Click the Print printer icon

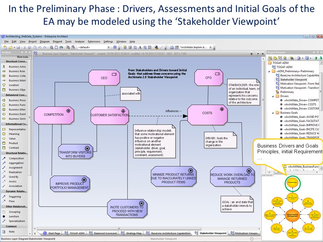61,47
